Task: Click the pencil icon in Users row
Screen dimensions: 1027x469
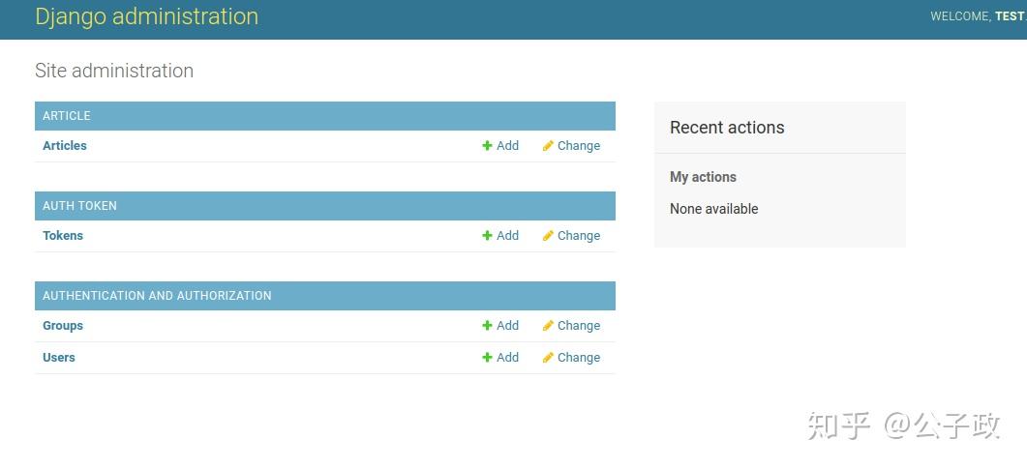Action: [548, 358]
